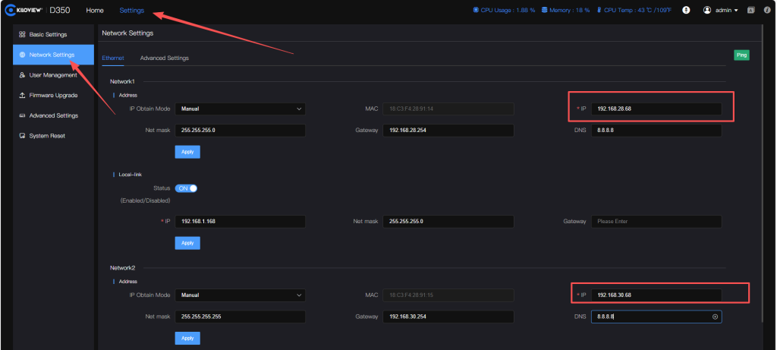
Task: Open Basic Settings grid icon
Action: tap(22, 35)
